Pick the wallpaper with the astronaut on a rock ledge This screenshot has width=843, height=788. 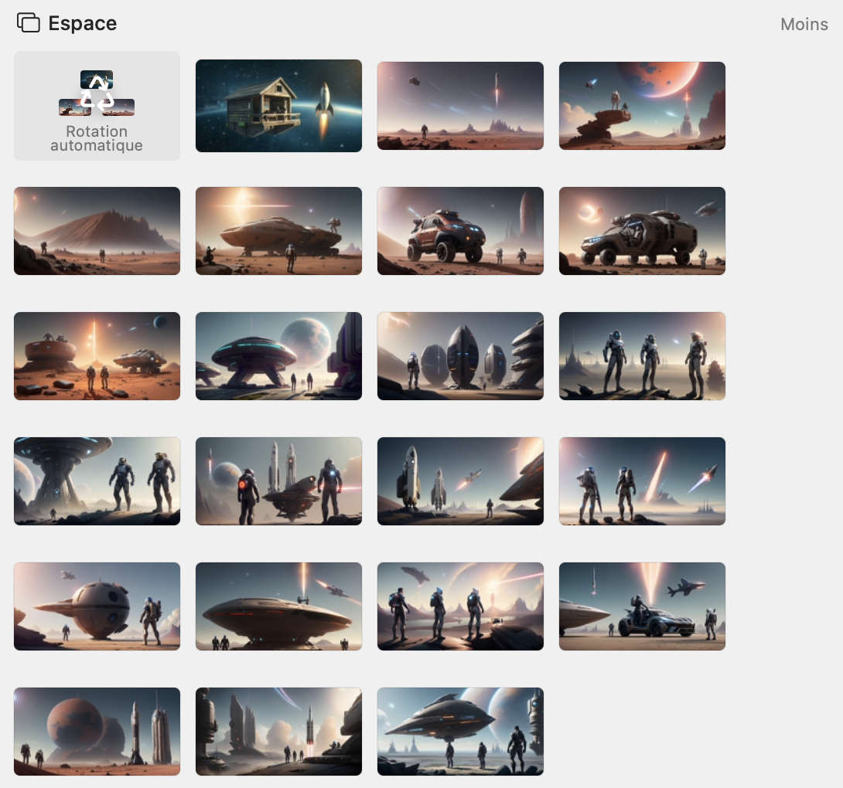point(642,106)
